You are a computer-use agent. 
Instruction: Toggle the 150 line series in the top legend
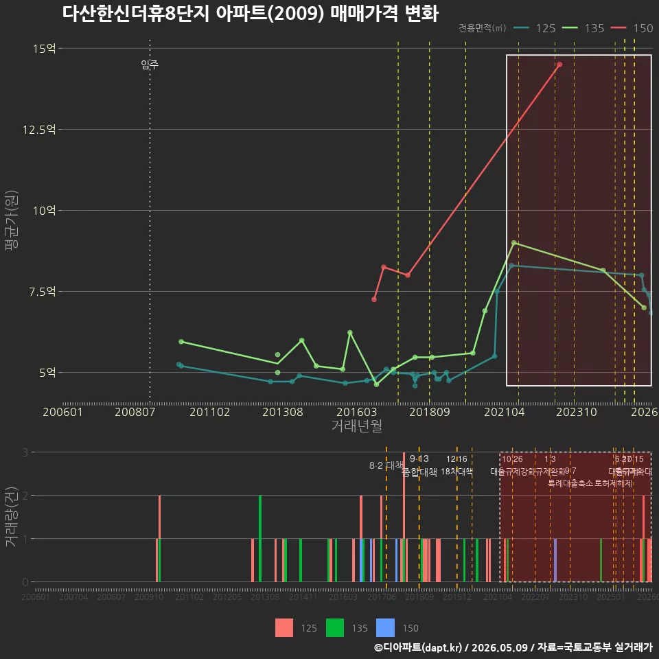coord(632,28)
